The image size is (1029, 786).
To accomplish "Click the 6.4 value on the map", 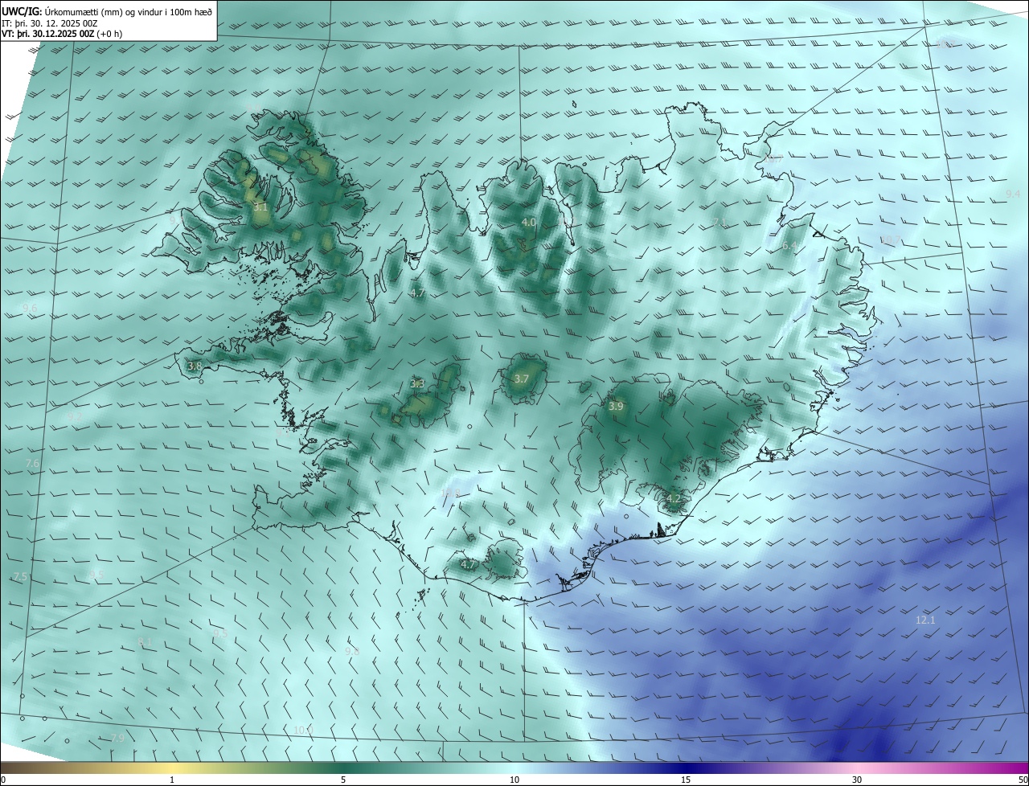I will click(789, 246).
